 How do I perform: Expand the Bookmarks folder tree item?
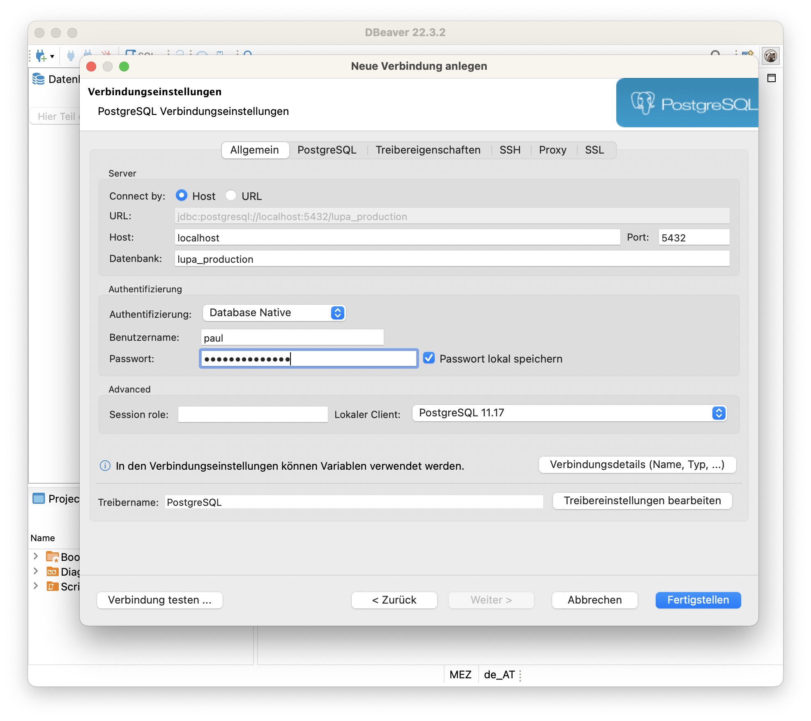coord(36,556)
